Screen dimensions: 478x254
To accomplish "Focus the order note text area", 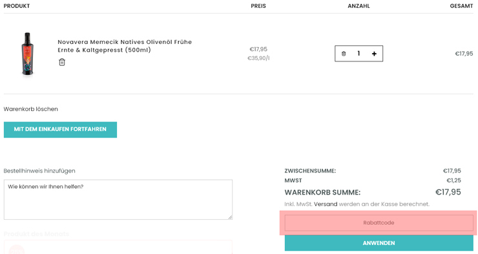I will 118,200.
